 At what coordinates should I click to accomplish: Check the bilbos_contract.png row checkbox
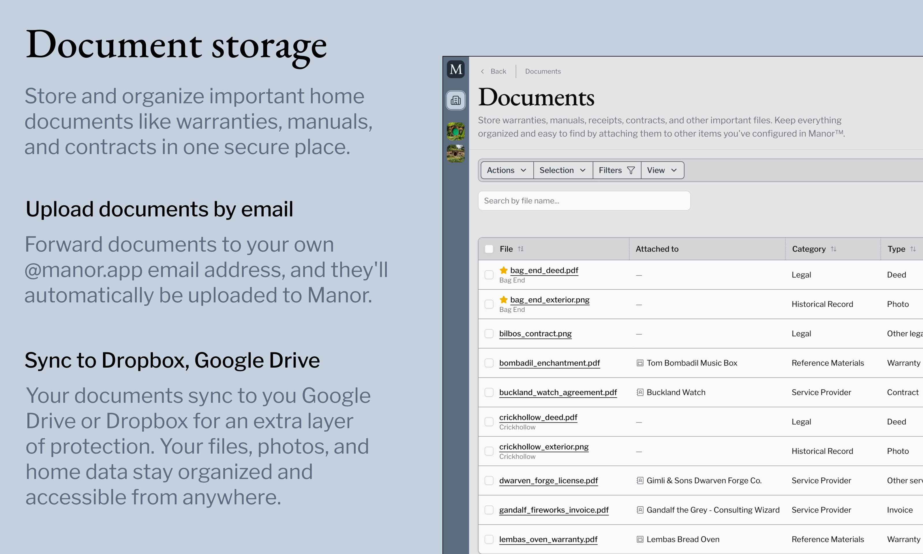pyautogui.click(x=489, y=333)
